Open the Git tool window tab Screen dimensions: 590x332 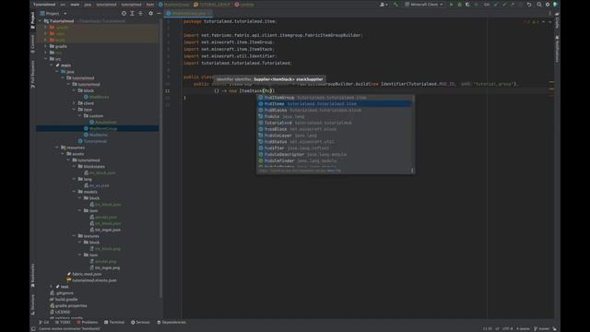pyautogui.click(x=43, y=322)
